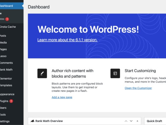Click the pencil edit icon tile
This screenshot has height=125, width=166.
coord(42,73)
